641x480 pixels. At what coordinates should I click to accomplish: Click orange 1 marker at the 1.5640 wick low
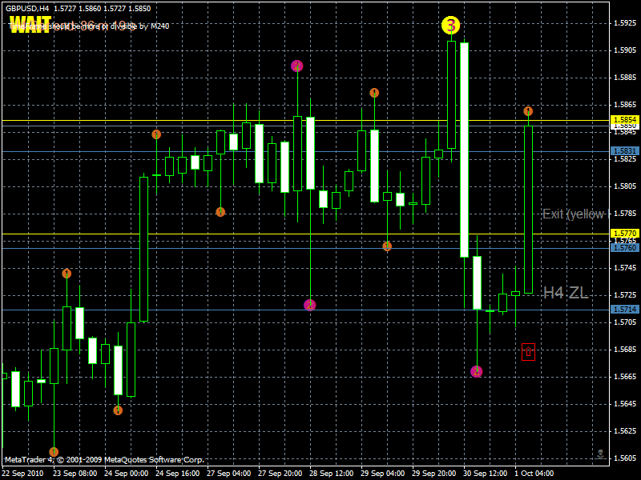(118, 410)
